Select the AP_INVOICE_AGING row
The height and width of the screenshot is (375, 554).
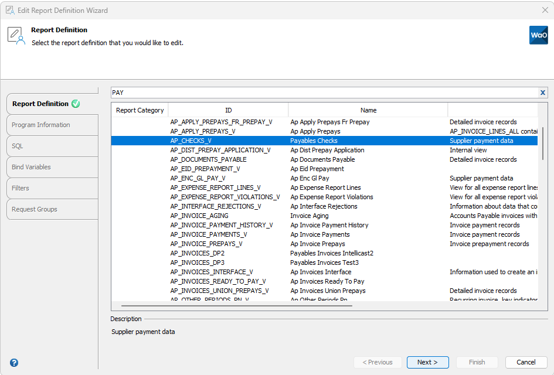click(x=199, y=216)
